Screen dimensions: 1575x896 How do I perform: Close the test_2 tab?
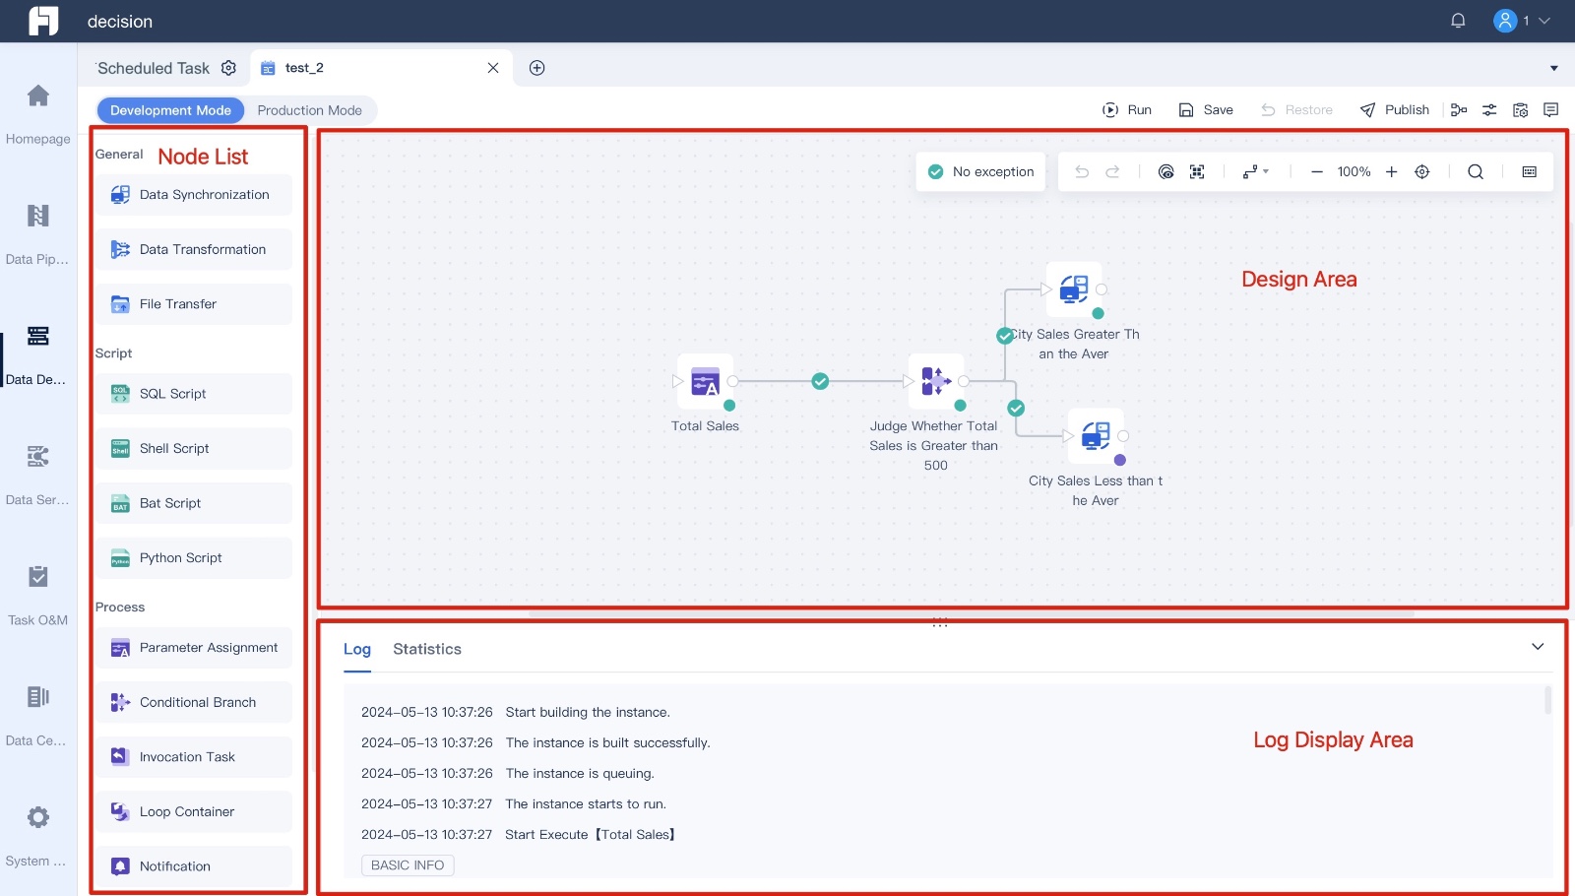pos(493,68)
